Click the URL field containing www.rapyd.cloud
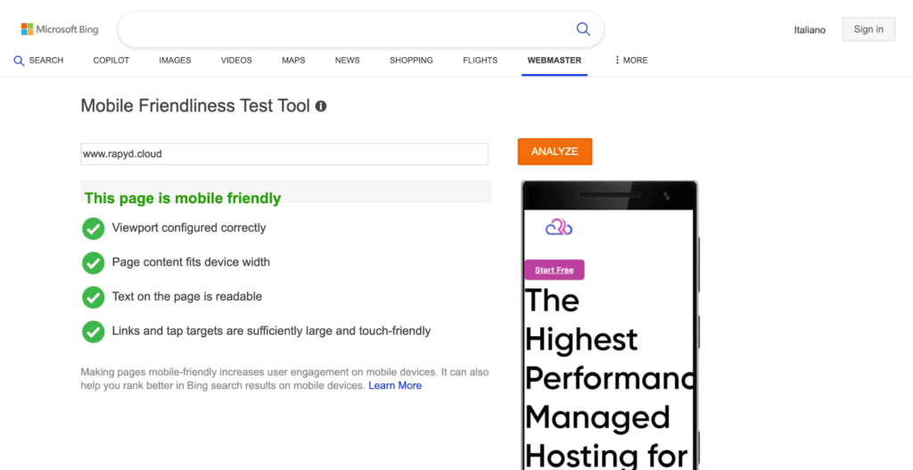Viewport: 913px width, 470px height. point(284,154)
